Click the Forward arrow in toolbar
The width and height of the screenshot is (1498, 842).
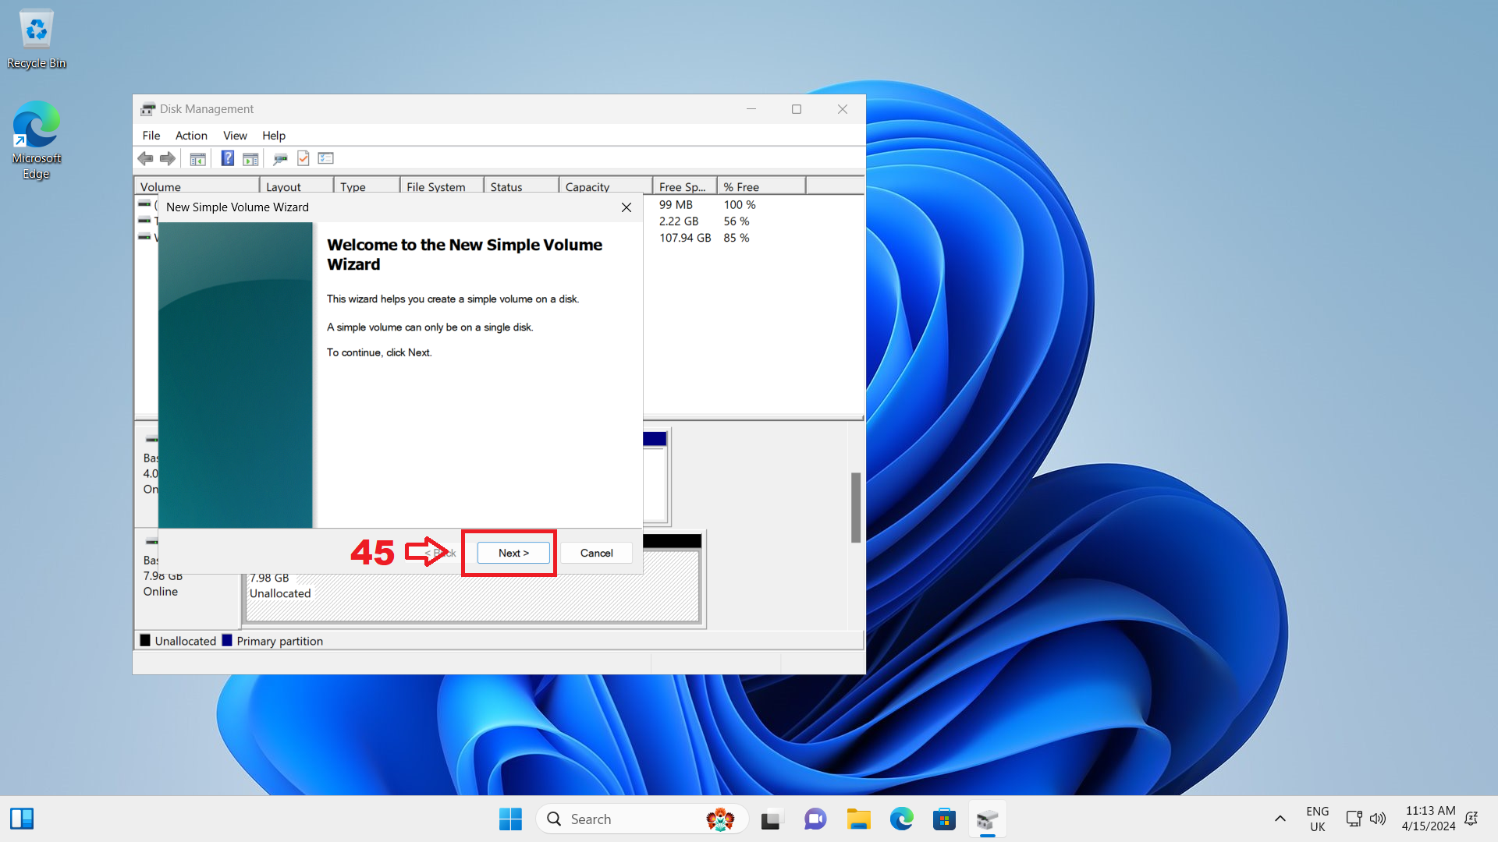(x=167, y=158)
